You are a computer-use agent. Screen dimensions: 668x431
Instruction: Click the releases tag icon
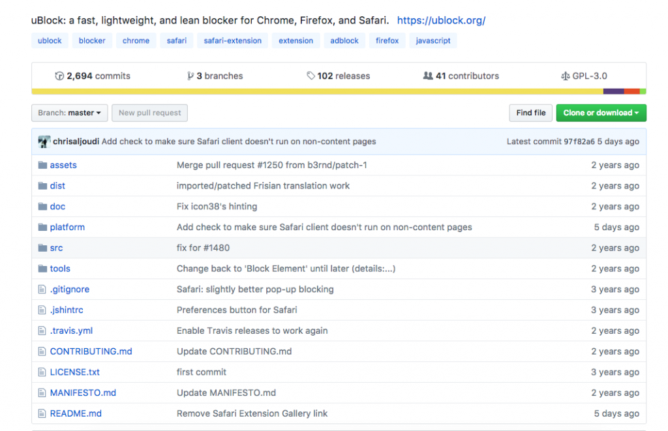point(311,76)
